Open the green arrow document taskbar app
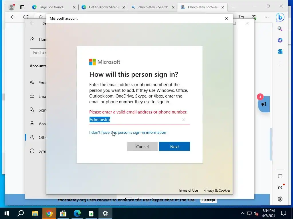Screen dimensions: 293x219 (x=91, y=213)
